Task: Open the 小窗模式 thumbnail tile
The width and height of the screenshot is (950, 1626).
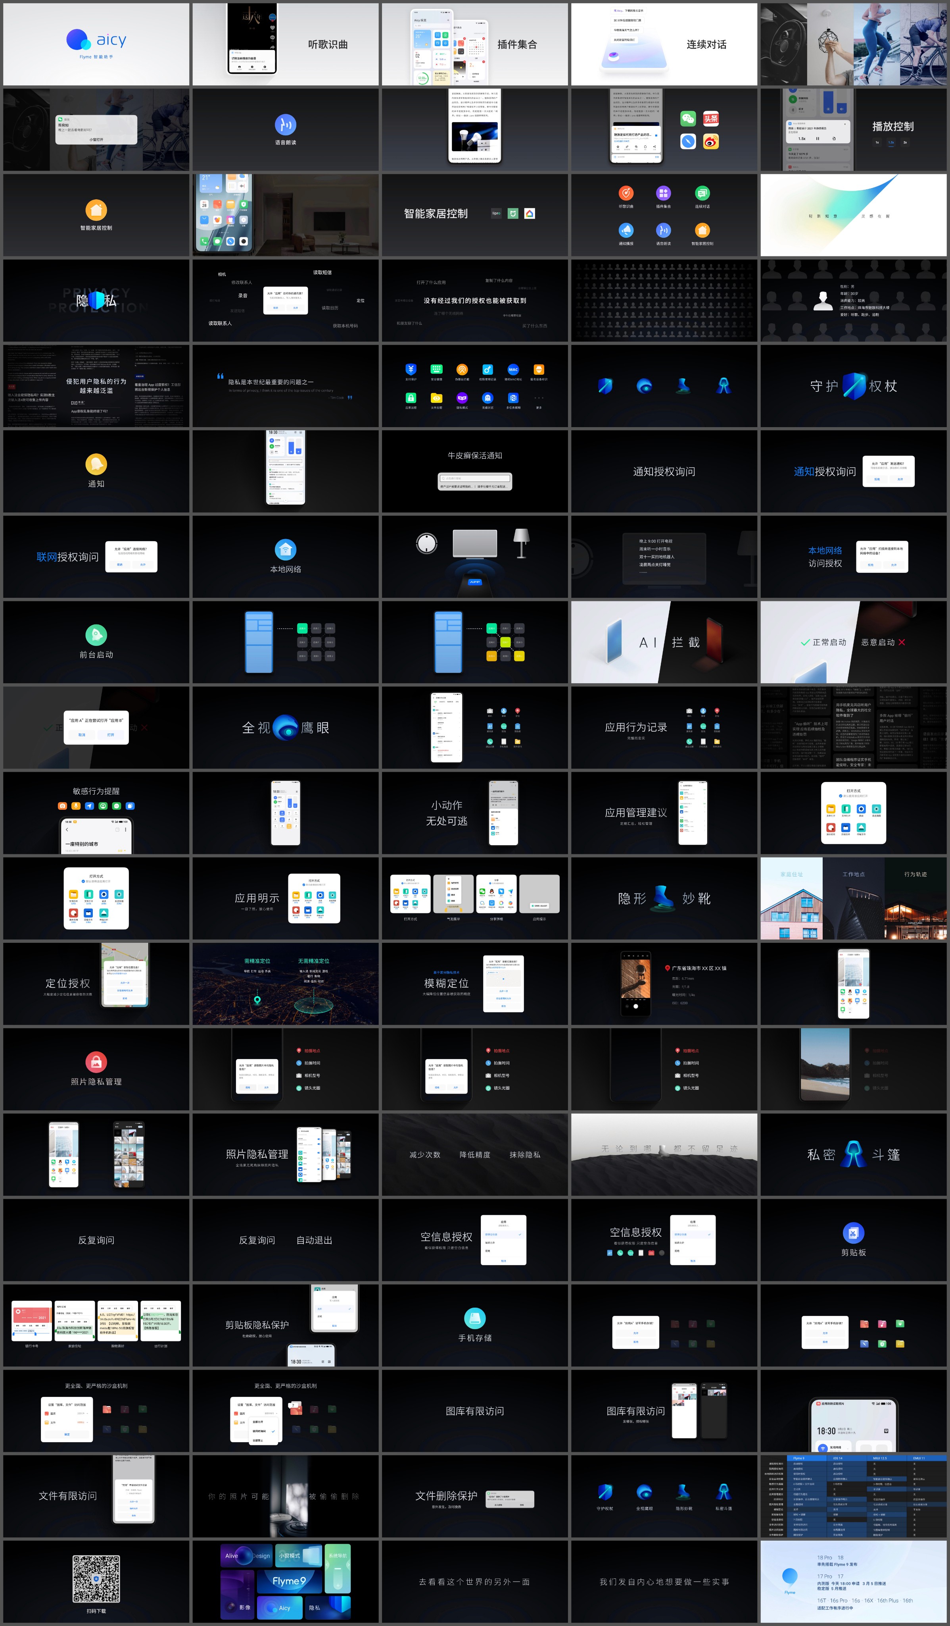Action: coord(298,1556)
